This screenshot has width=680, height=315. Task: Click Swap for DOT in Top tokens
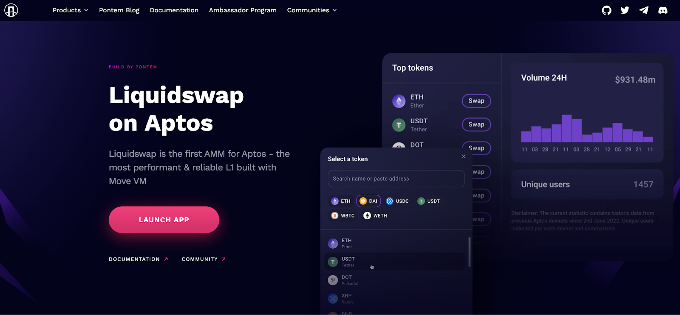(476, 148)
